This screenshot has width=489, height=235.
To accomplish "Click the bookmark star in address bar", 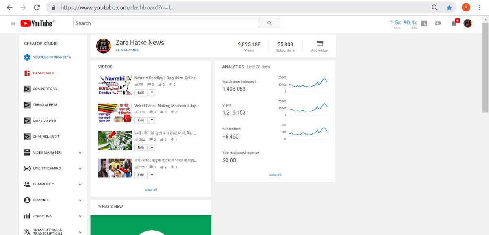I will (x=449, y=7).
